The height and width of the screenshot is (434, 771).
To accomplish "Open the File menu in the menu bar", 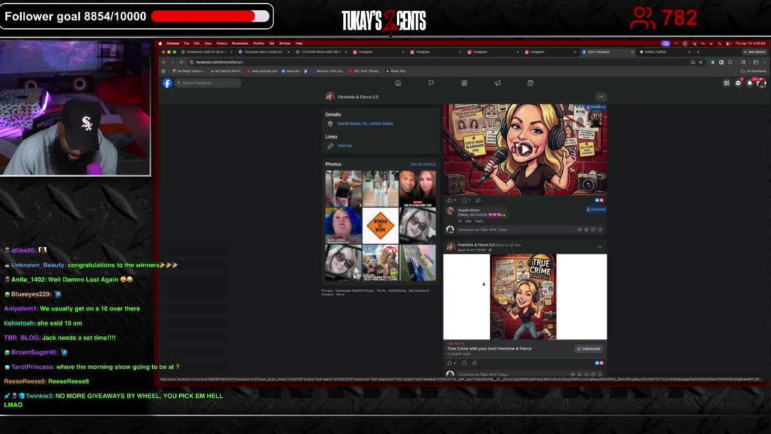I will click(x=186, y=43).
